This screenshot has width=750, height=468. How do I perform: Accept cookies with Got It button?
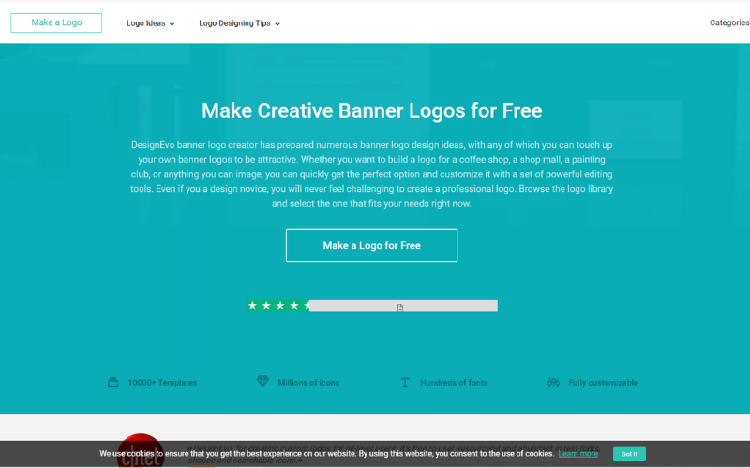(x=629, y=454)
